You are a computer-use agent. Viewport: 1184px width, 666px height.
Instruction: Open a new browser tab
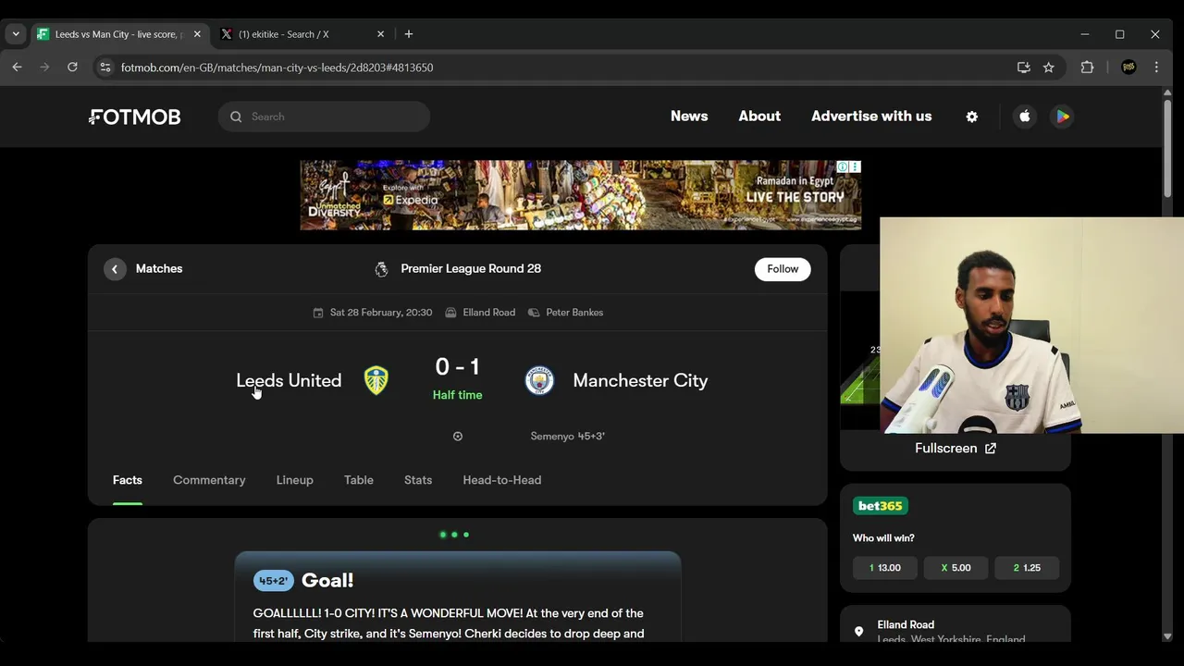point(409,34)
